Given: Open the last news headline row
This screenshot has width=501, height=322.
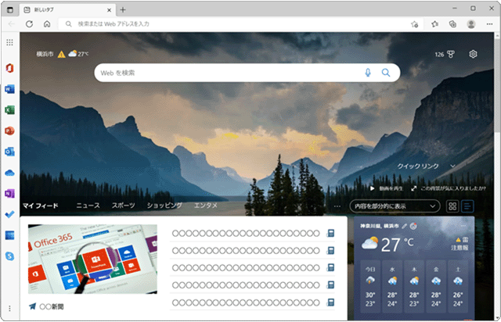Looking at the screenshot, I should pos(252,302).
